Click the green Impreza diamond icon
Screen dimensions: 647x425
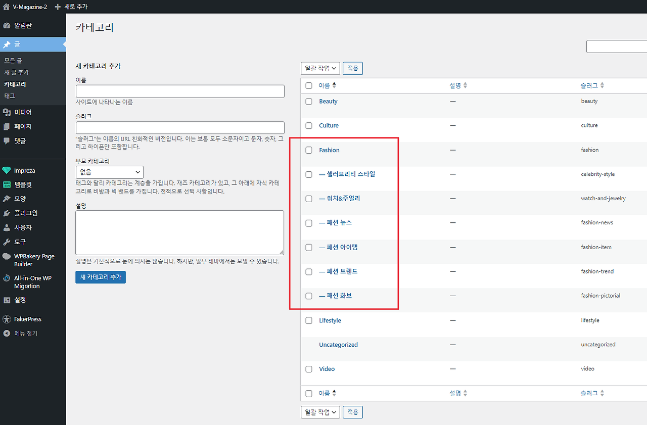coord(7,171)
